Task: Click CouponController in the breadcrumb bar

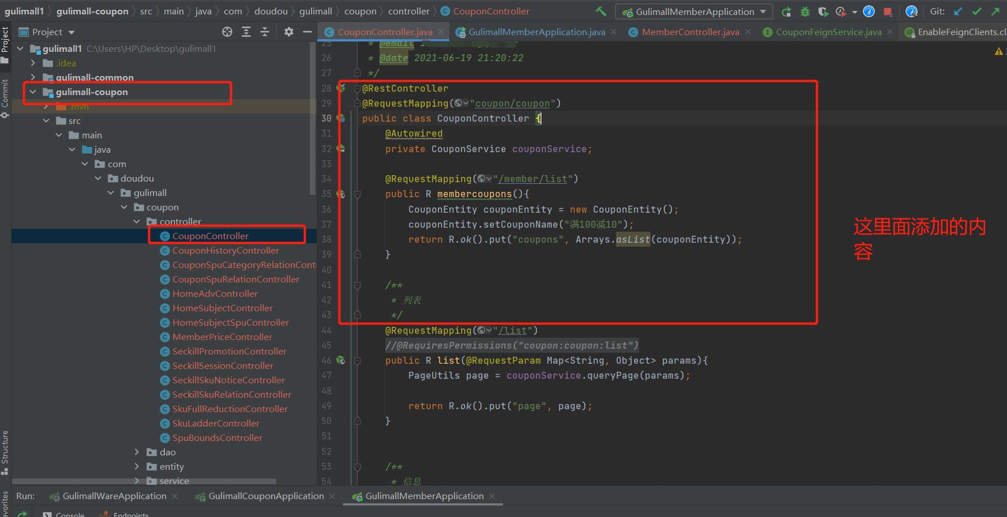Action: click(x=491, y=11)
